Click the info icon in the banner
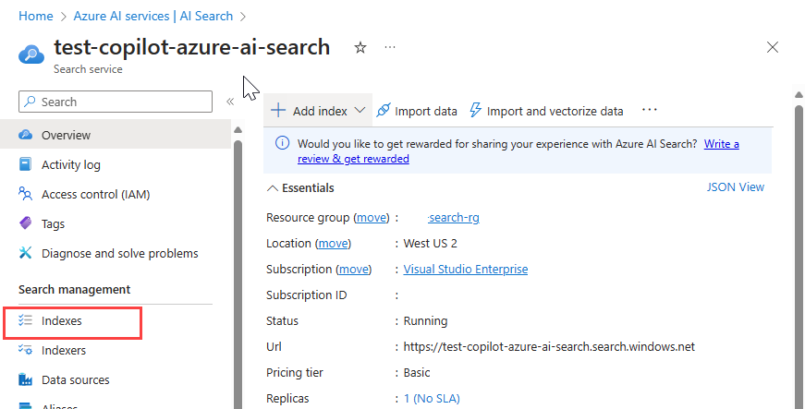Screen dimensions: 805x409 tap(282, 143)
